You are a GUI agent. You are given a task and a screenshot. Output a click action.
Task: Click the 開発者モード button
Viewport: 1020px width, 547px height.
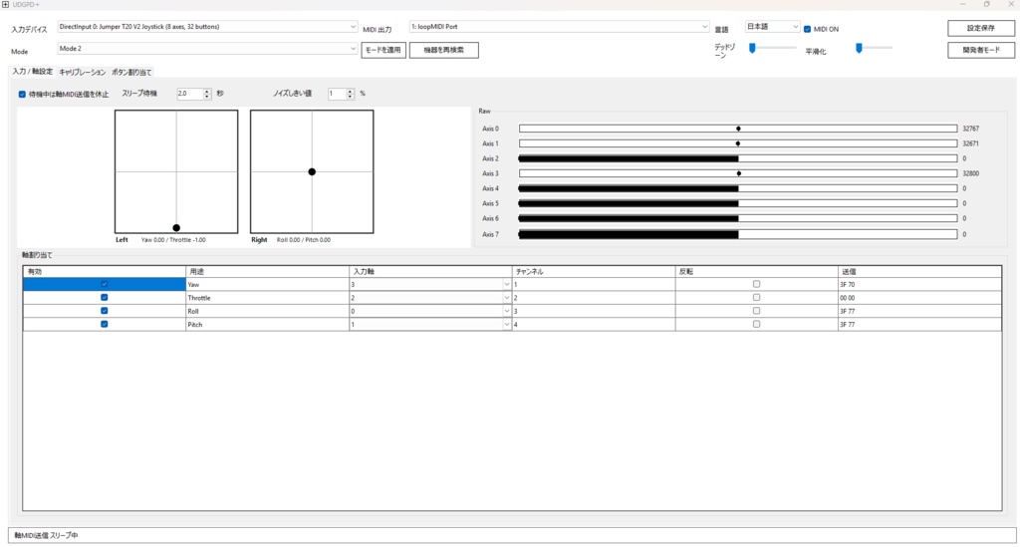coord(980,50)
